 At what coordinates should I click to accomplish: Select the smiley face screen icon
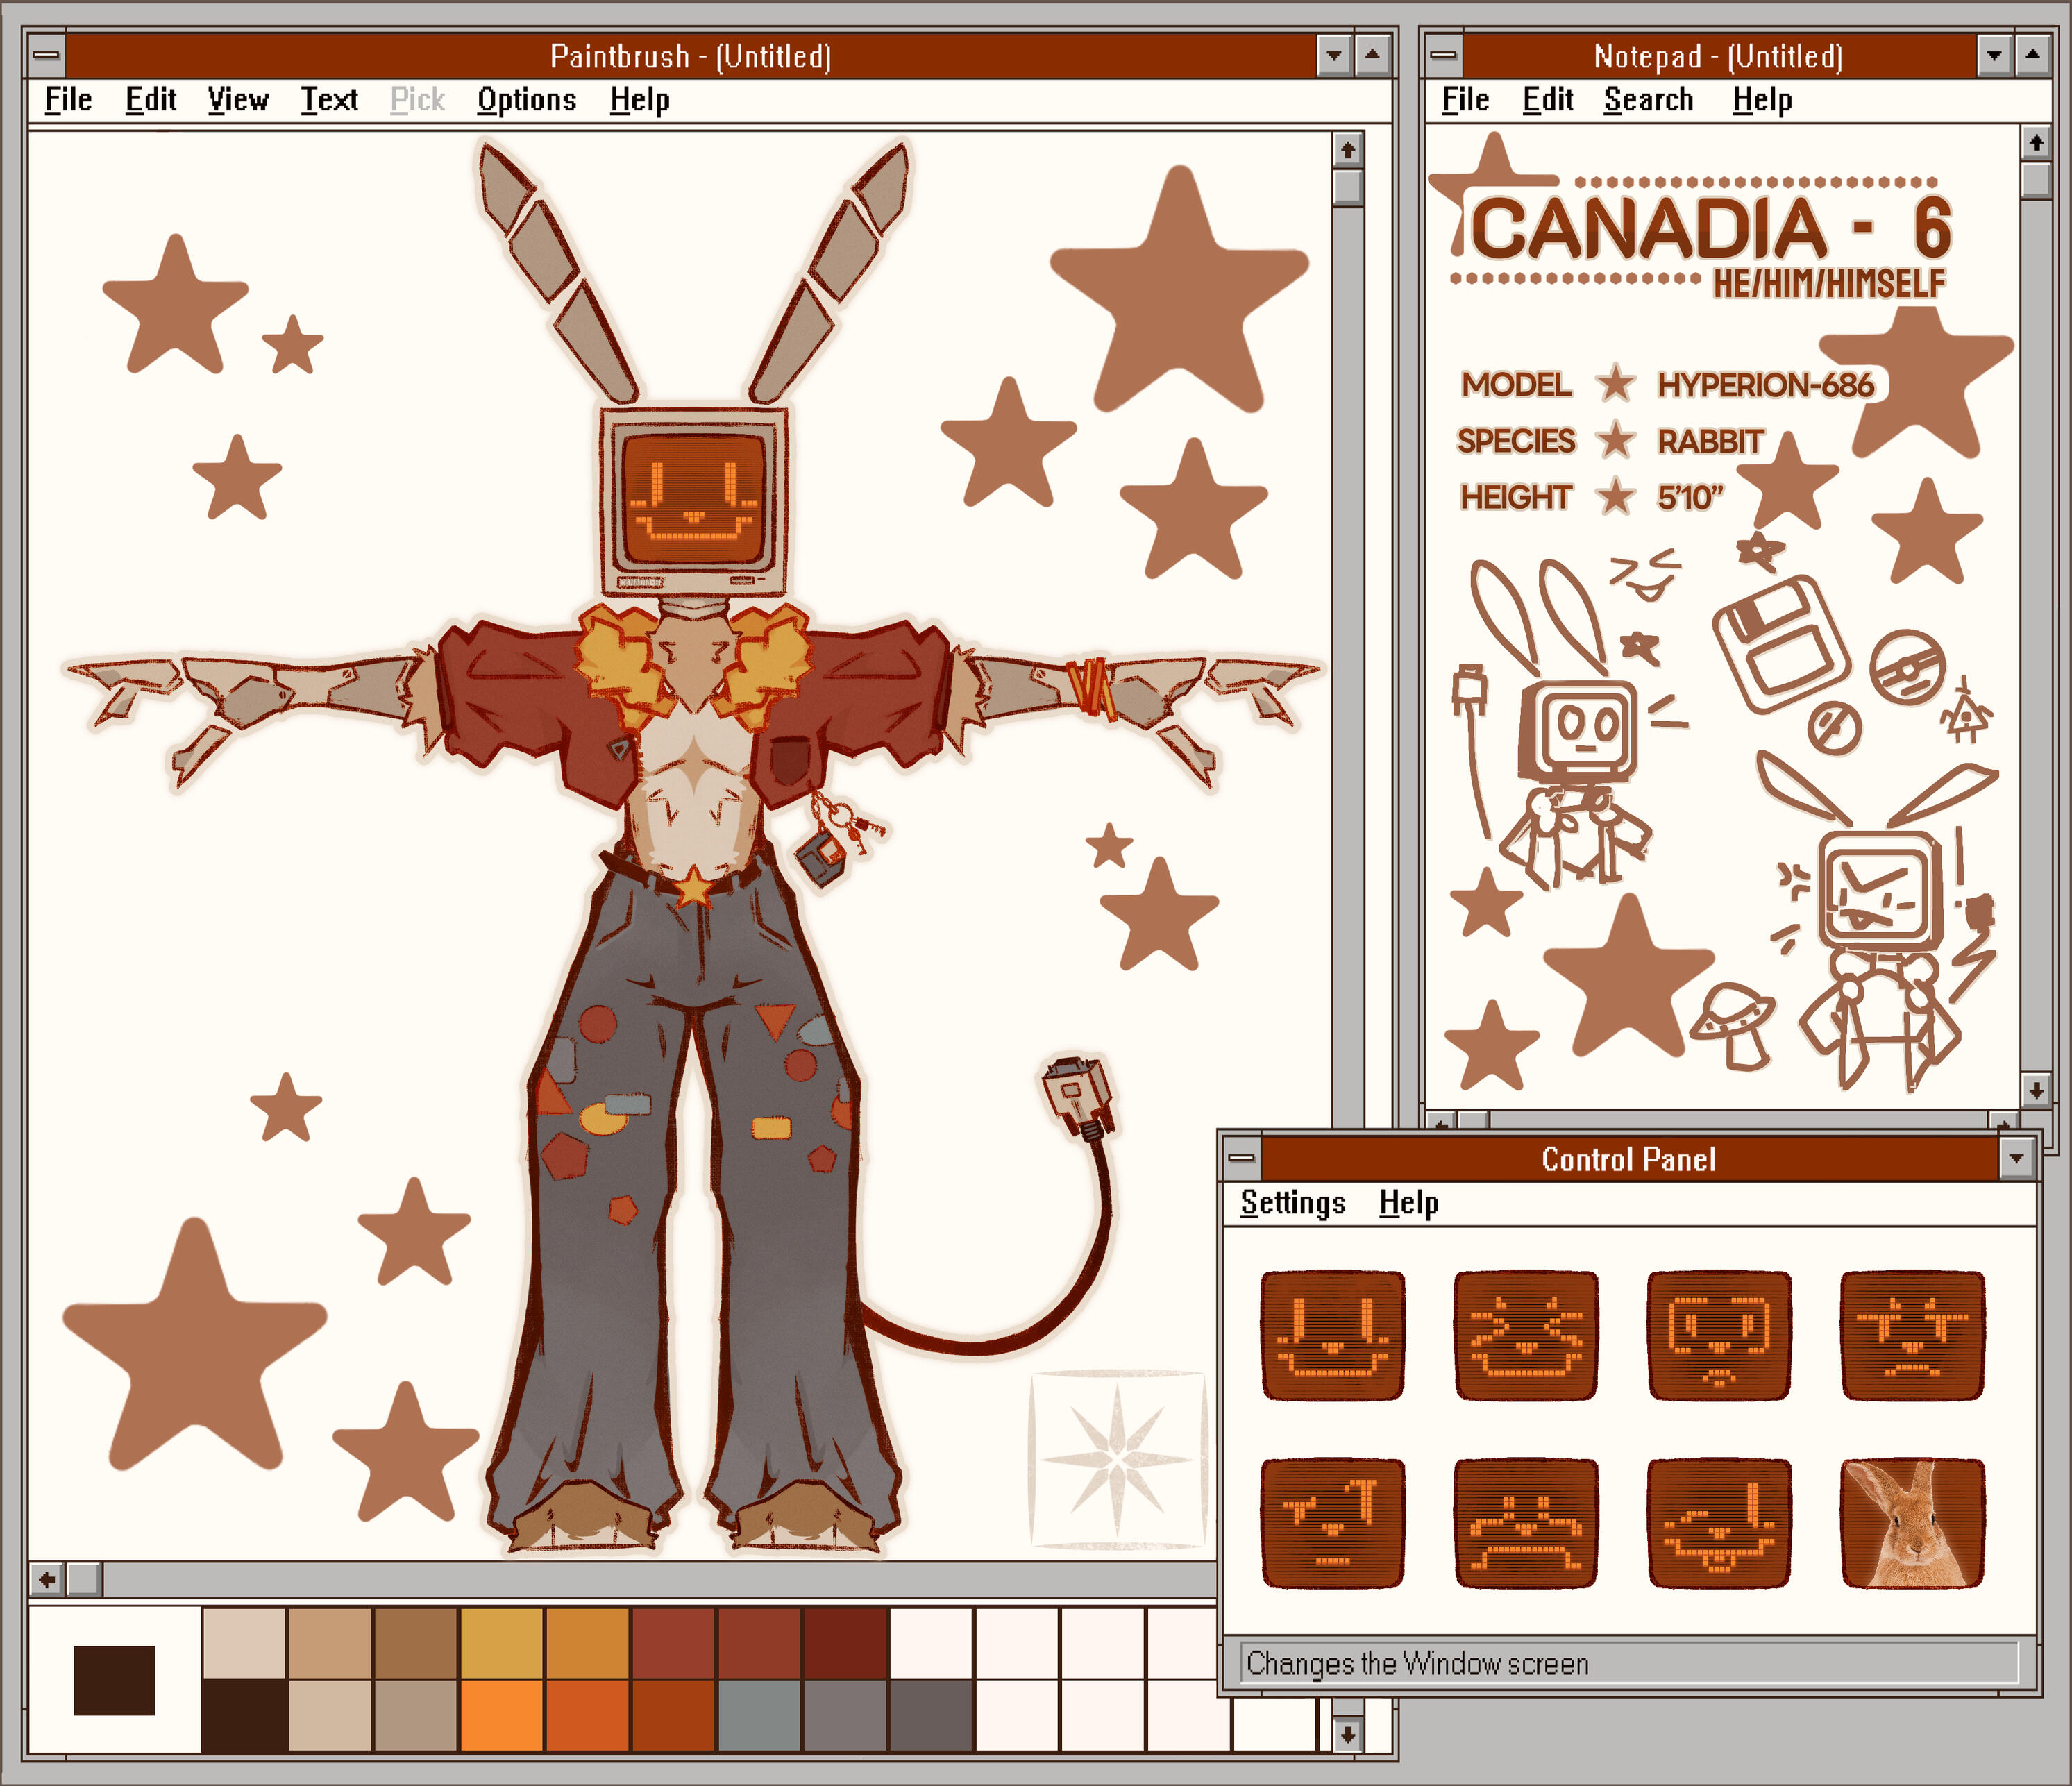1332,1336
